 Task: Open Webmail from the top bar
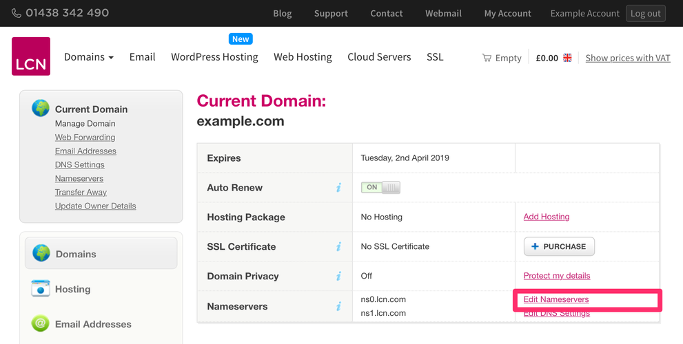click(x=443, y=13)
